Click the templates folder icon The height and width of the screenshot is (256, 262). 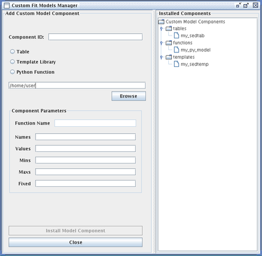click(169, 57)
